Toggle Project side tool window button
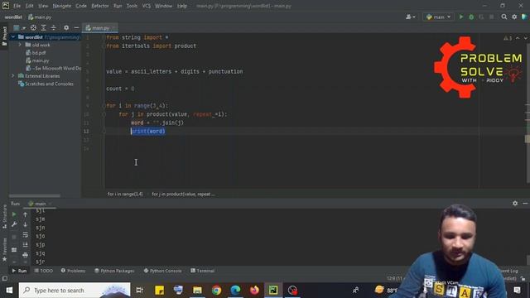Image resolution: width=530 pixels, height=298 pixels. [4, 36]
